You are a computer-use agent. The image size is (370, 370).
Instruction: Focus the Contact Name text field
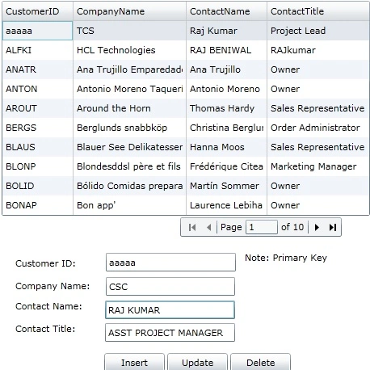coord(170,309)
